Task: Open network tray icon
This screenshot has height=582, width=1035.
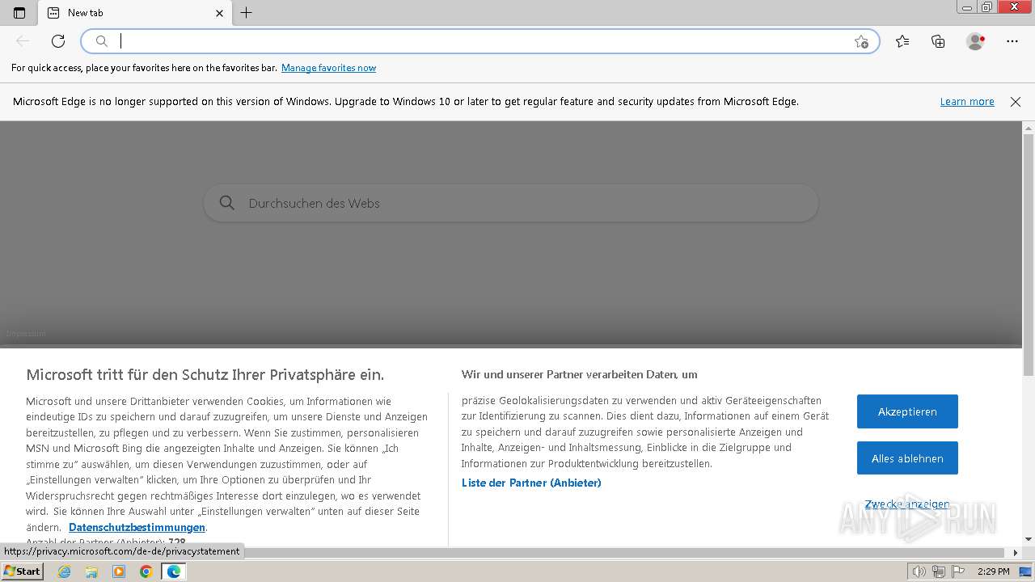Action: [938, 571]
